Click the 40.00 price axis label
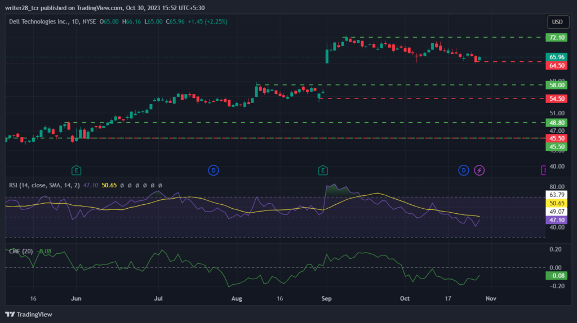Screen dimensions: 577x323 [557, 167]
